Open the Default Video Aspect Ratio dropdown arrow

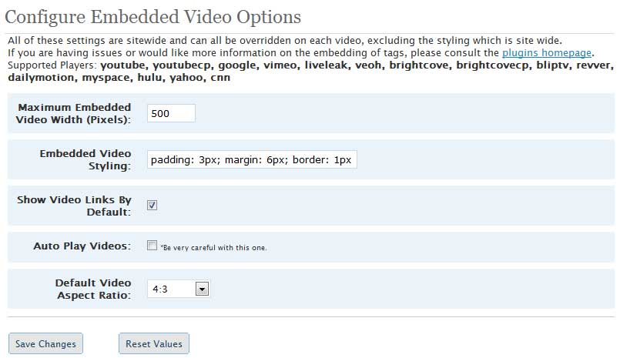(x=202, y=289)
